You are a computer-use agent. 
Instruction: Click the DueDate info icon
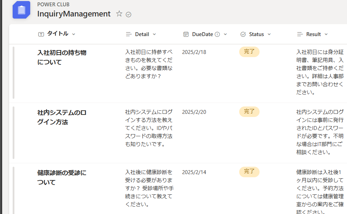tap(217, 34)
